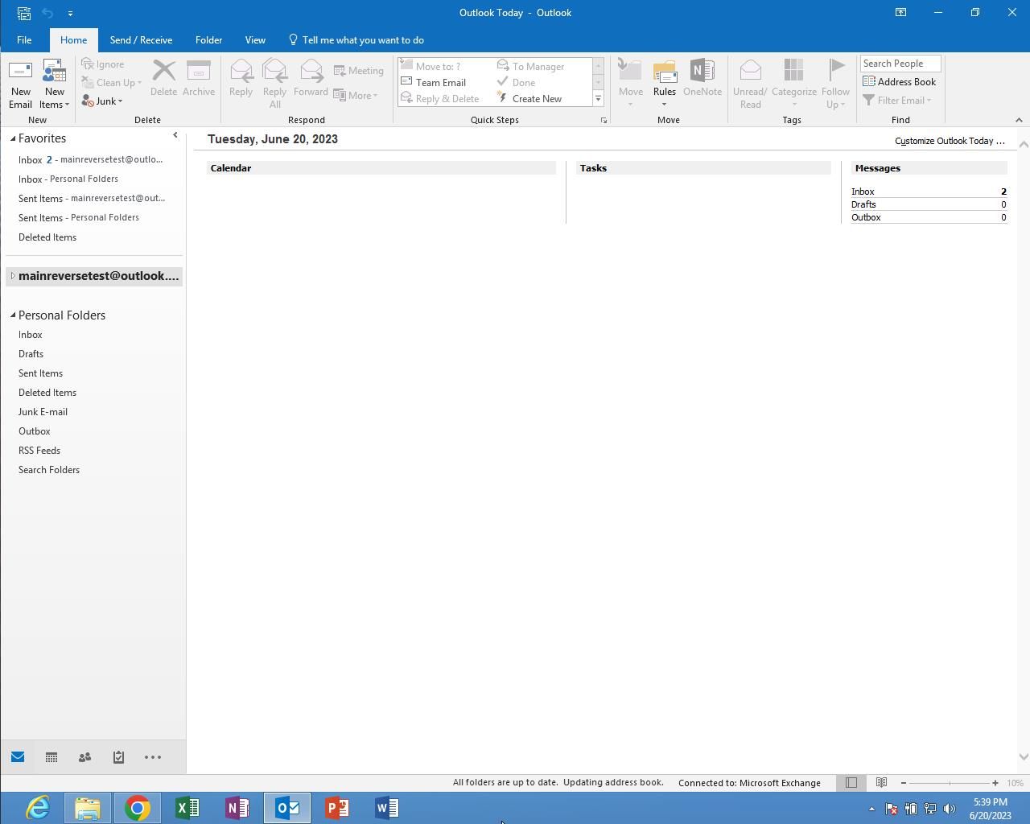The height and width of the screenshot is (824, 1030).
Task: Open the Inbox link under Messages
Action: click(863, 192)
